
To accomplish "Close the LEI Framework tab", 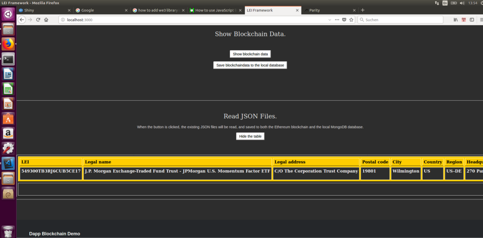I will tap(297, 10).
